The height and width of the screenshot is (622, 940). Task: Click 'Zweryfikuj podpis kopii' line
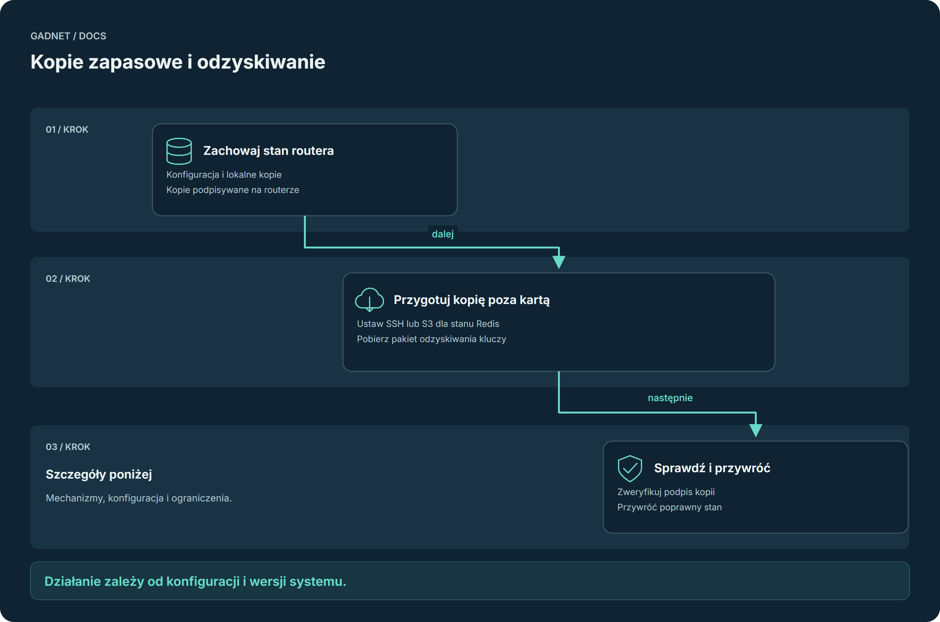pyautogui.click(x=666, y=492)
